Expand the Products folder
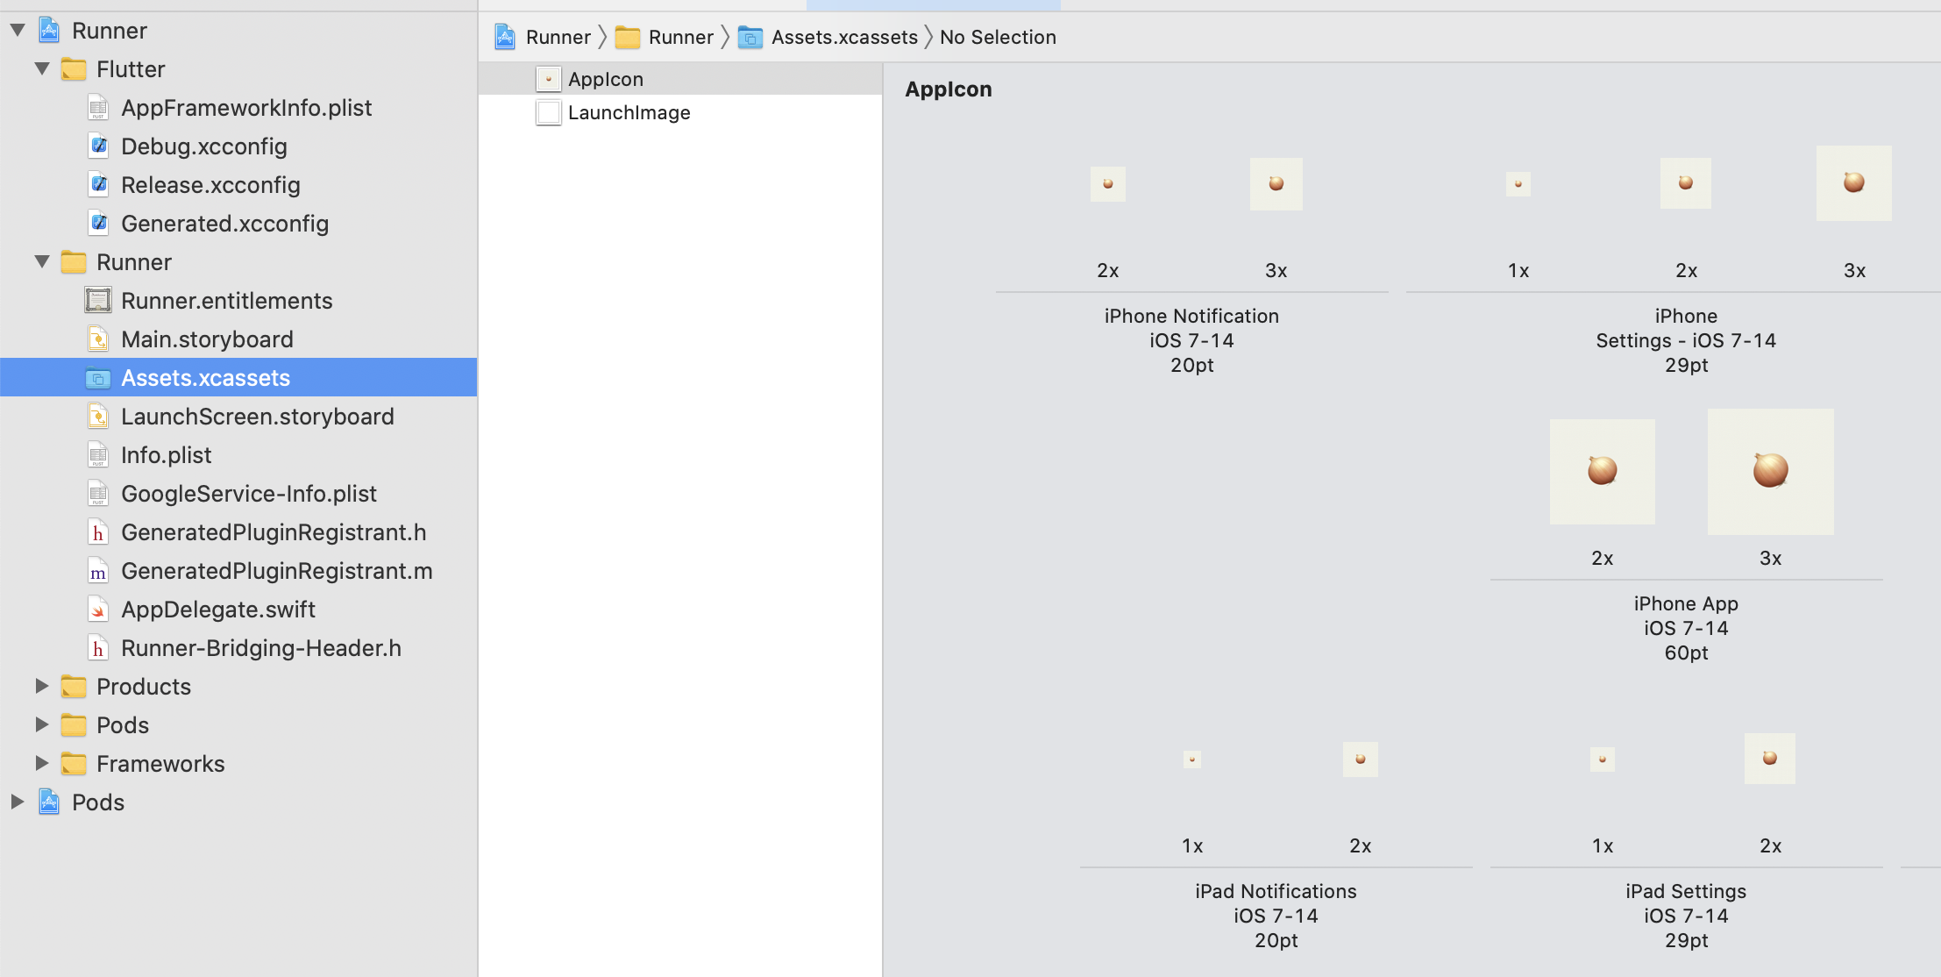1941x977 pixels. 42,686
